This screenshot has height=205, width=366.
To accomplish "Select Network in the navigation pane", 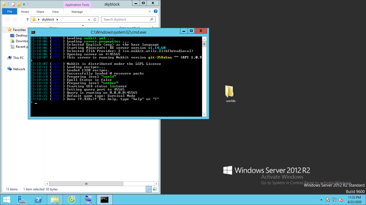I will 19,69.
